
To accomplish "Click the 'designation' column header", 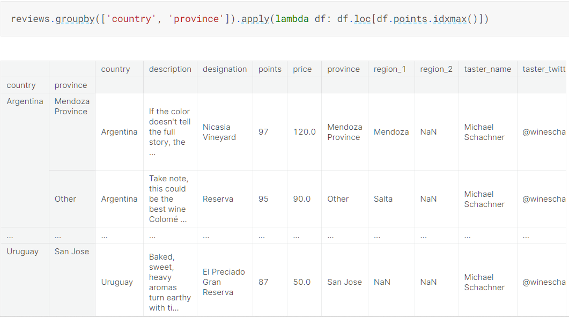I will (x=225, y=69).
